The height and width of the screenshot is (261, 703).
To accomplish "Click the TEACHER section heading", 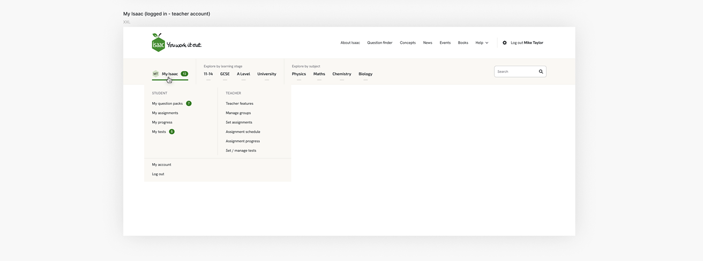I will click(x=233, y=93).
